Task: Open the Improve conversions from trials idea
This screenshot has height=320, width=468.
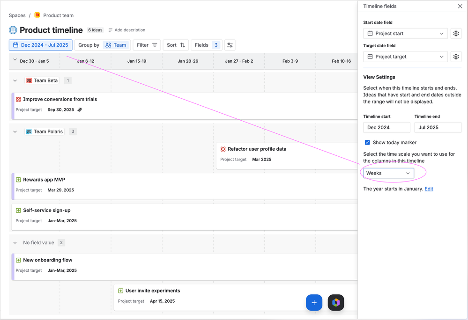Action: point(60,99)
